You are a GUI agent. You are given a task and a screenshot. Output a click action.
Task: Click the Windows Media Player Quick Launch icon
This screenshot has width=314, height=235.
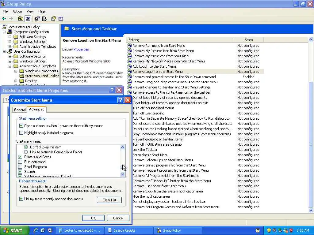50,230
